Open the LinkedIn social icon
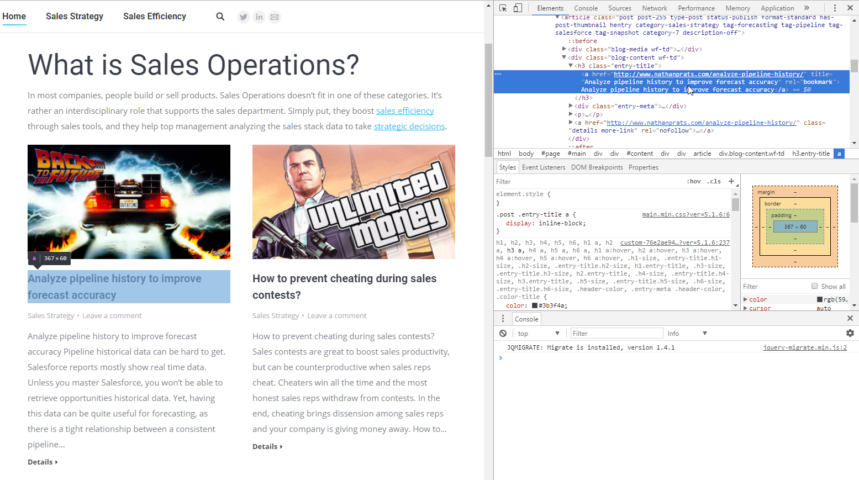 pyautogui.click(x=259, y=17)
